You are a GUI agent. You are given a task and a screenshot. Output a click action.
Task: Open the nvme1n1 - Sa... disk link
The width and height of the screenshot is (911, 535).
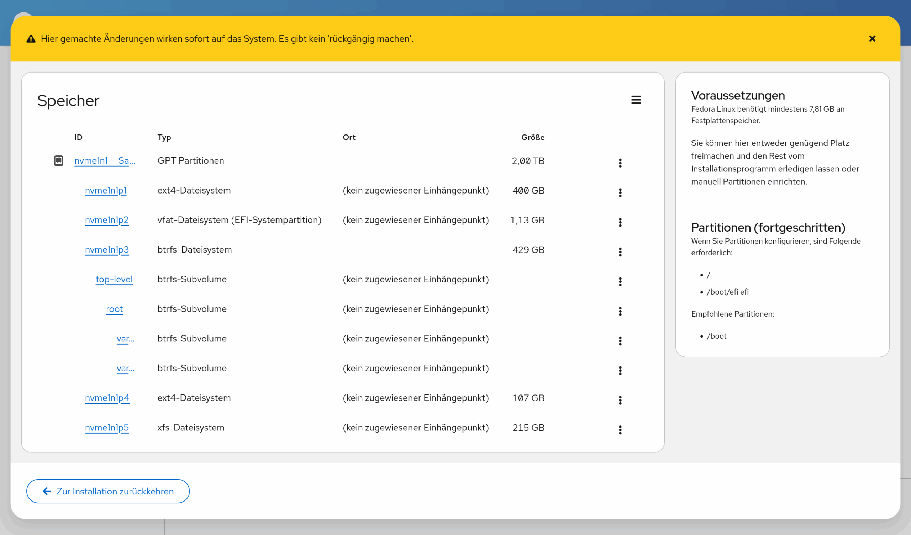click(105, 160)
